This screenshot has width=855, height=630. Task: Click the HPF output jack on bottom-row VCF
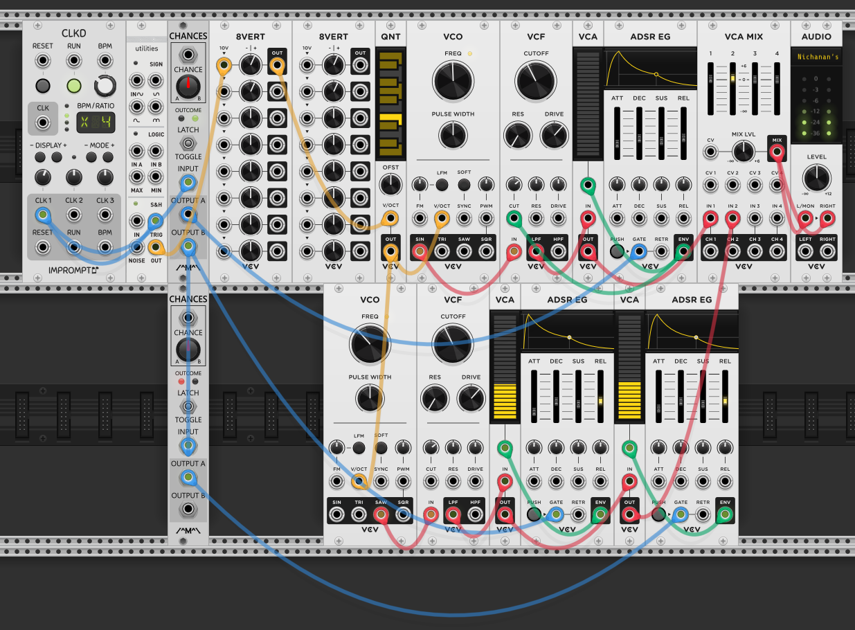tap(475, 514)
